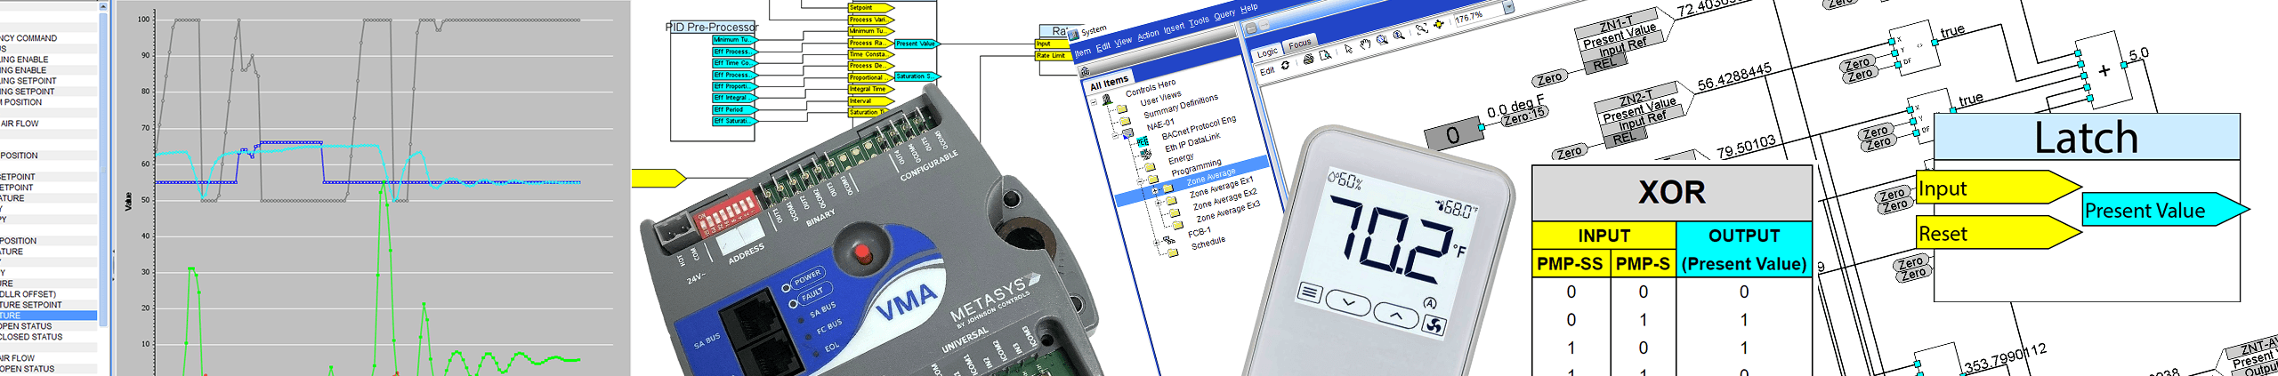The height and width of the screenshot is (376, 2278).
Task: Select Summary Definitions in the tree
Action: point(1181,107)
